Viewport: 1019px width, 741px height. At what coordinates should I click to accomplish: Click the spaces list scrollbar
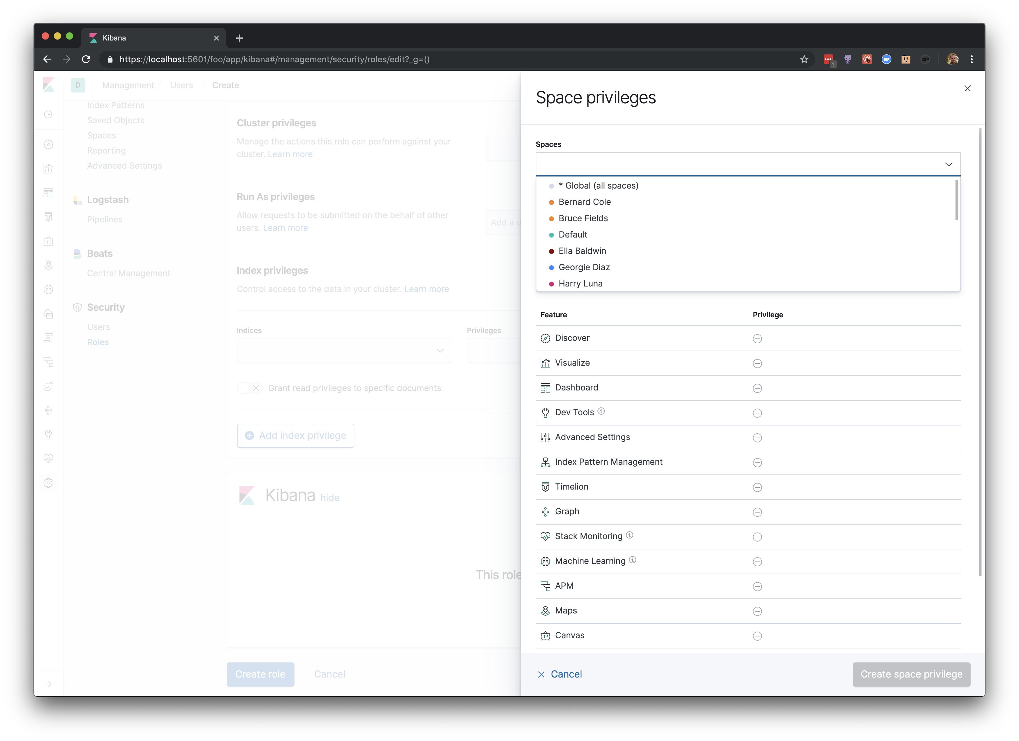956,200
